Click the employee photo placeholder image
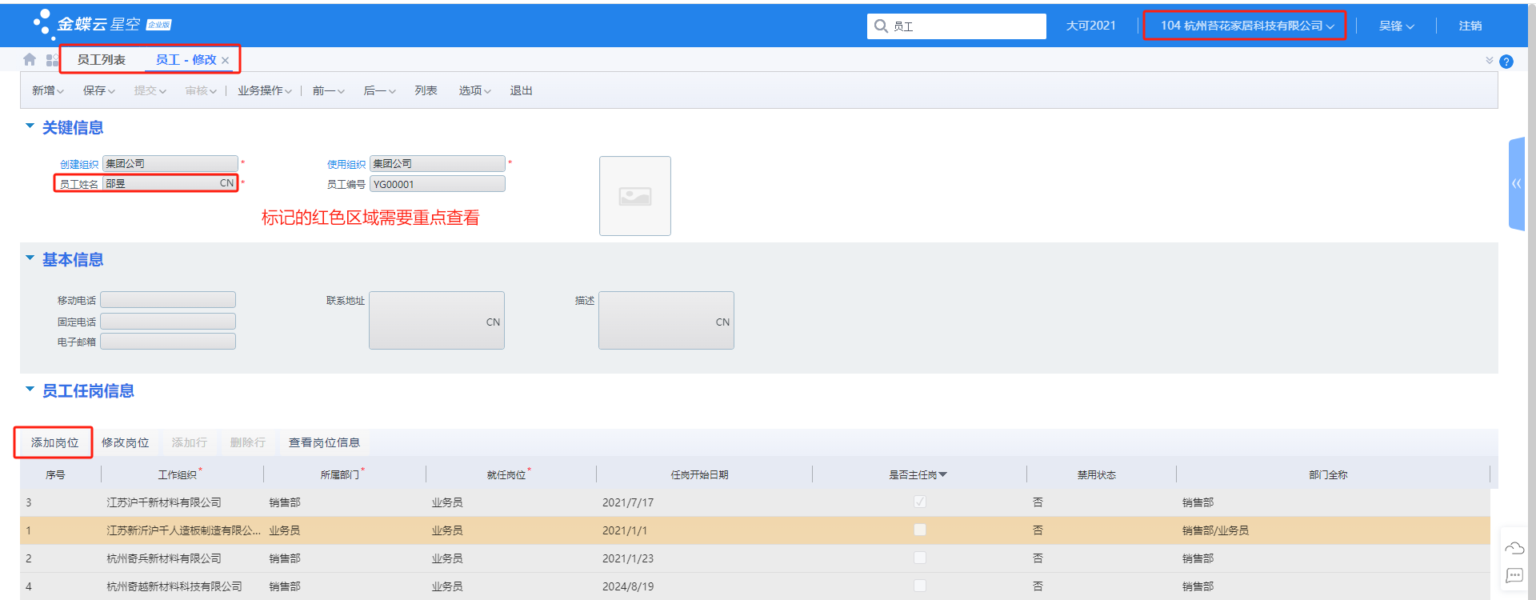The height and width of the screenshot is (600, 1536). [x=635, y=196]
